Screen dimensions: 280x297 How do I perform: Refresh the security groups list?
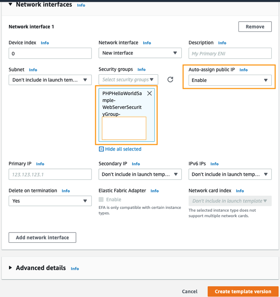tap(170, 80)
